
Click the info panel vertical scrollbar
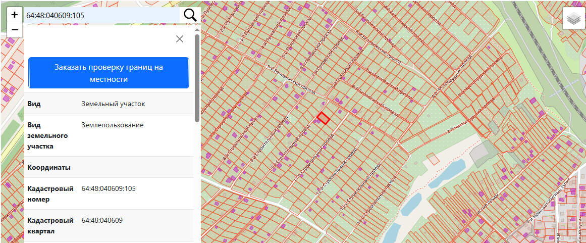pyautogui.click(x=197, y=78)
